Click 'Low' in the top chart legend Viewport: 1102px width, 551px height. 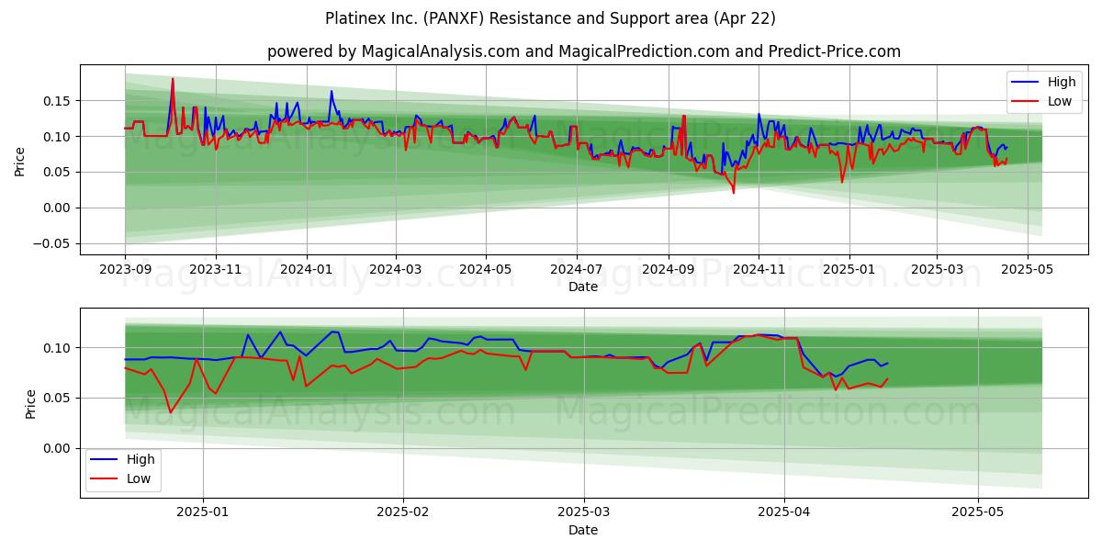1060,101
